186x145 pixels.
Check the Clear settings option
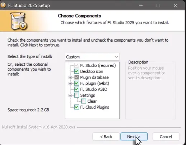[84, 101]
